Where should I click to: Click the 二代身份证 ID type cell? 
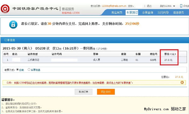click(x=33, y=60)
